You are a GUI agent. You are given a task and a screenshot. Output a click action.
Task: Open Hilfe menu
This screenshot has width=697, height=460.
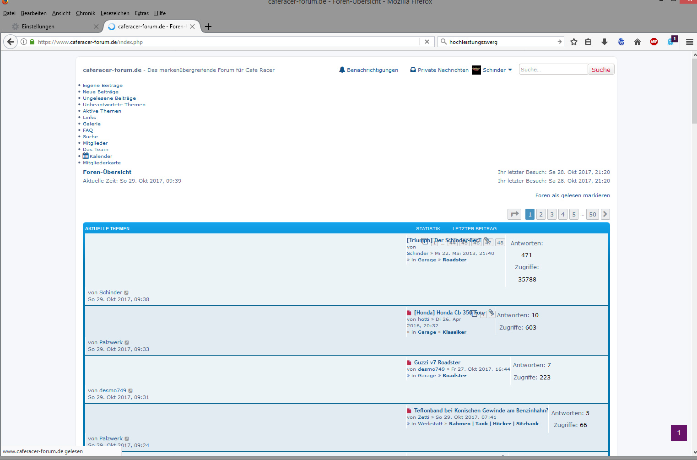pyautogui.click(x=160, y=13)
